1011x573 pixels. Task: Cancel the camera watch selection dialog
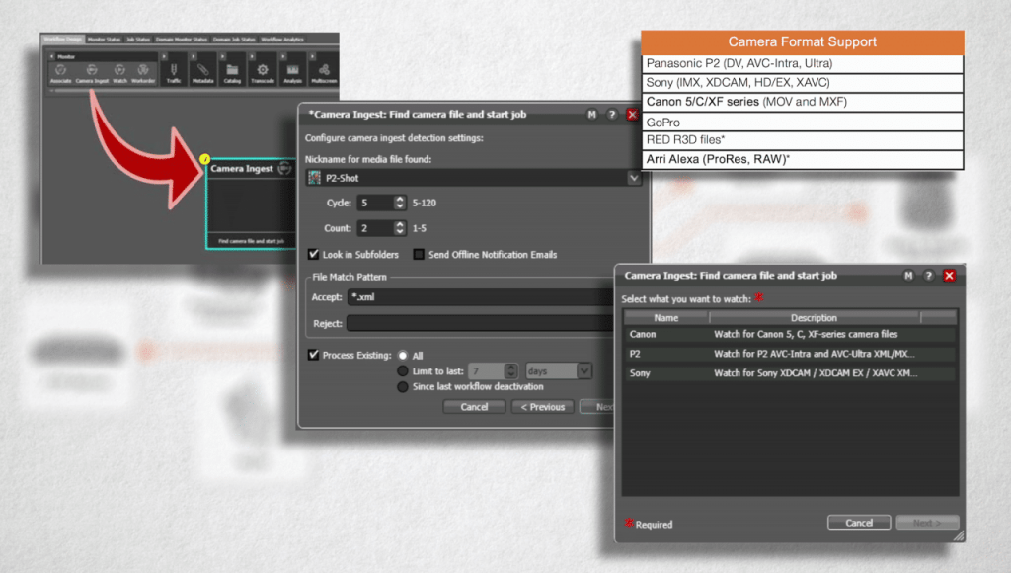[857, 522]
